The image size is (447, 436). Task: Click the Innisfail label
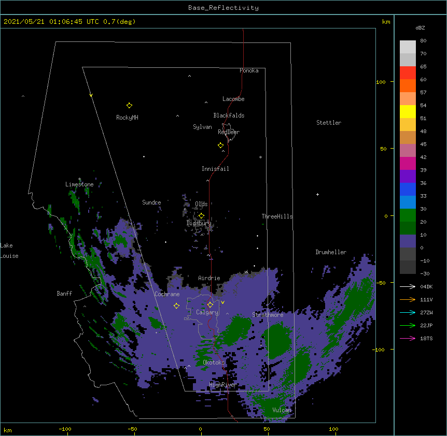[215, 169]
